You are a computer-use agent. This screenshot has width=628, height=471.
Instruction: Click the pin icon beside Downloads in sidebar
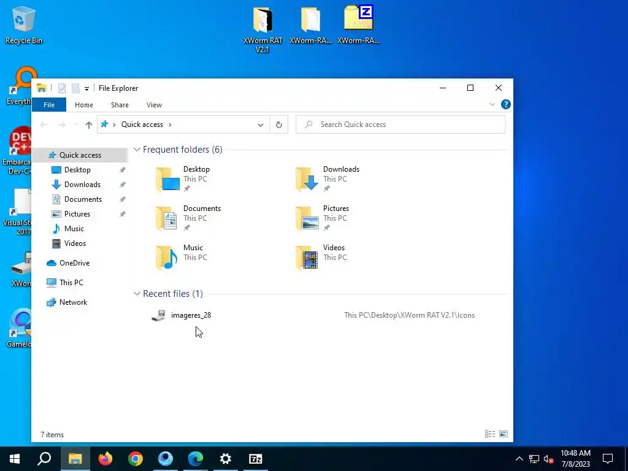tap(123, 185)
